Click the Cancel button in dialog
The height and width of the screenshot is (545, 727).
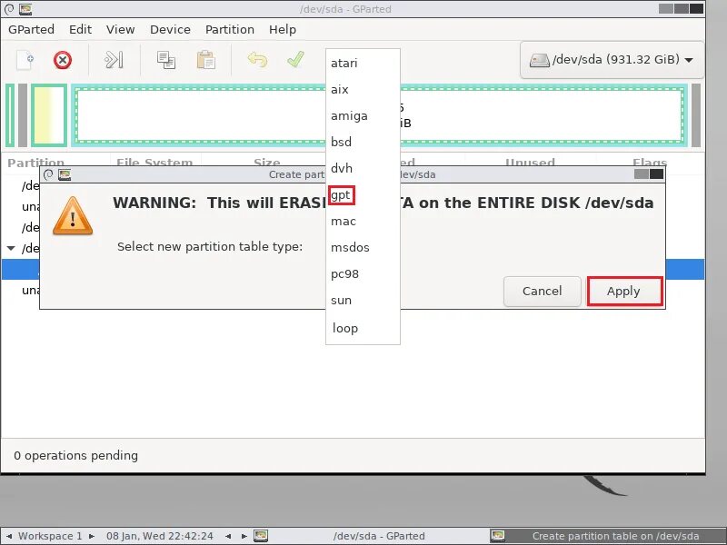point(542,292)
